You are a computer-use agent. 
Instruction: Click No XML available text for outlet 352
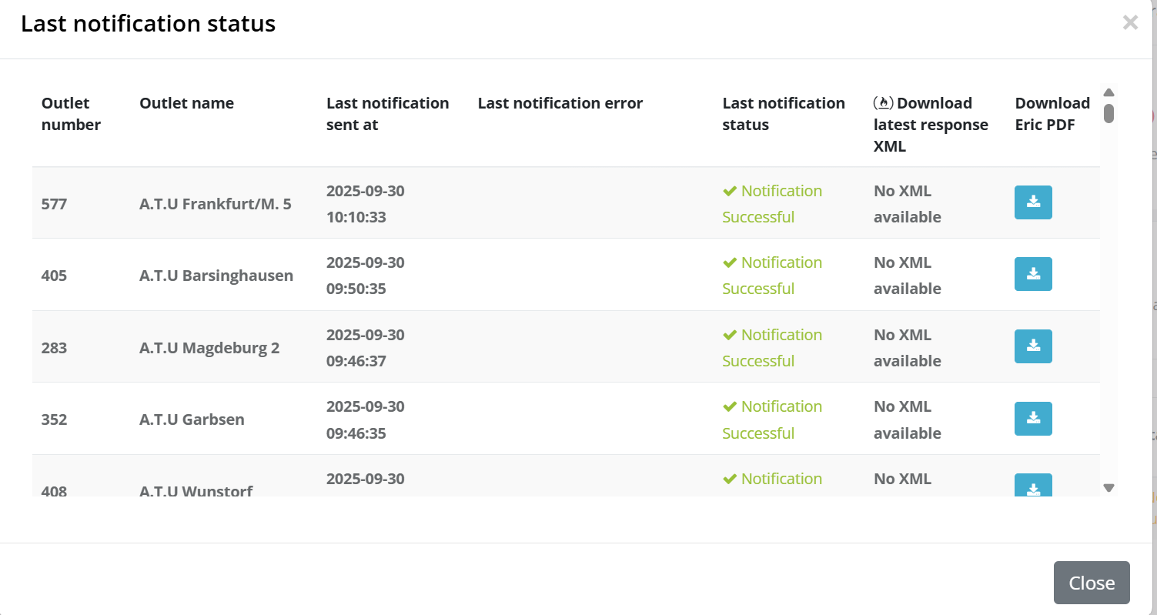[907, 419]
